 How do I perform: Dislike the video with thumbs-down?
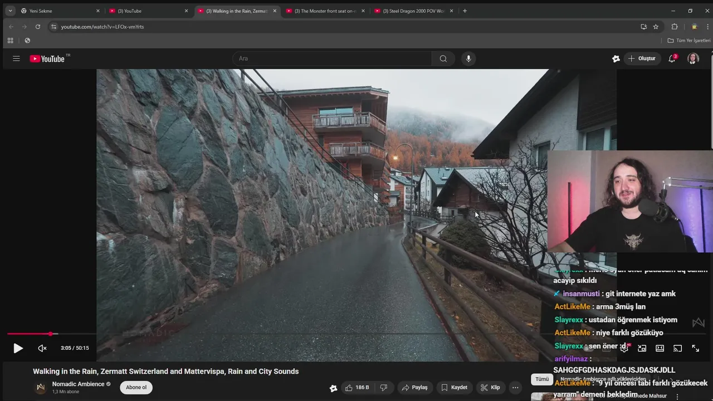click(x=383, y=388)
